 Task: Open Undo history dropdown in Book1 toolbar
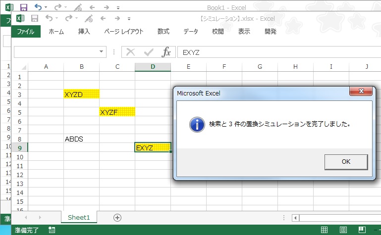[x=46, y=7]
